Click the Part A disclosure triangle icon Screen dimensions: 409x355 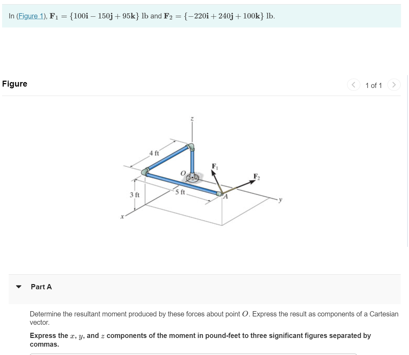19,287
